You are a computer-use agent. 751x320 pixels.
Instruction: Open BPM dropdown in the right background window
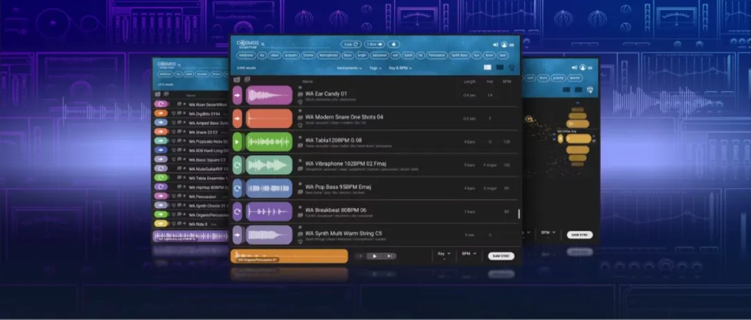pos(548,233)
